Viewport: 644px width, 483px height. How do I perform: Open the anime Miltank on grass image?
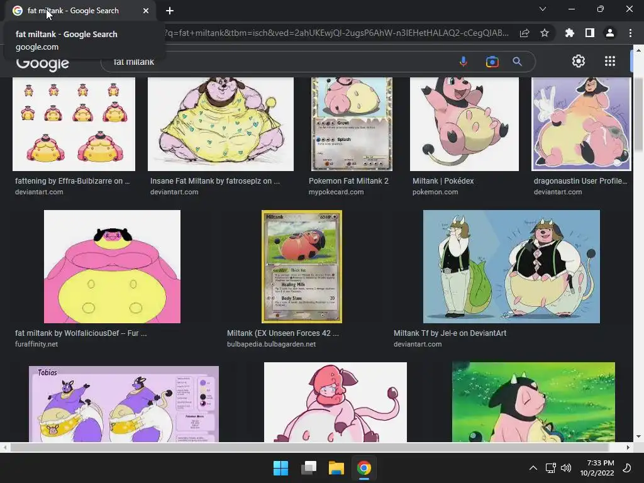click(x=533, y=402)
